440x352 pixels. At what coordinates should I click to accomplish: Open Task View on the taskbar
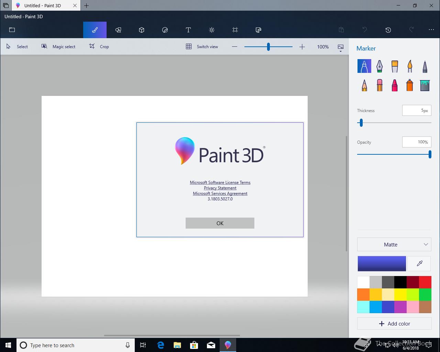tap(143, 345)
